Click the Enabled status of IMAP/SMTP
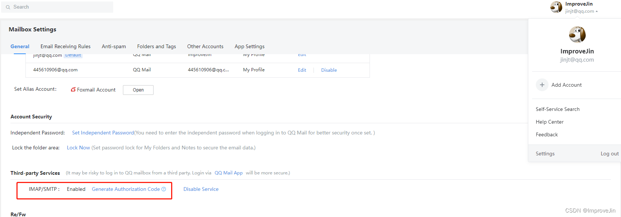 [x=76, y=189]
